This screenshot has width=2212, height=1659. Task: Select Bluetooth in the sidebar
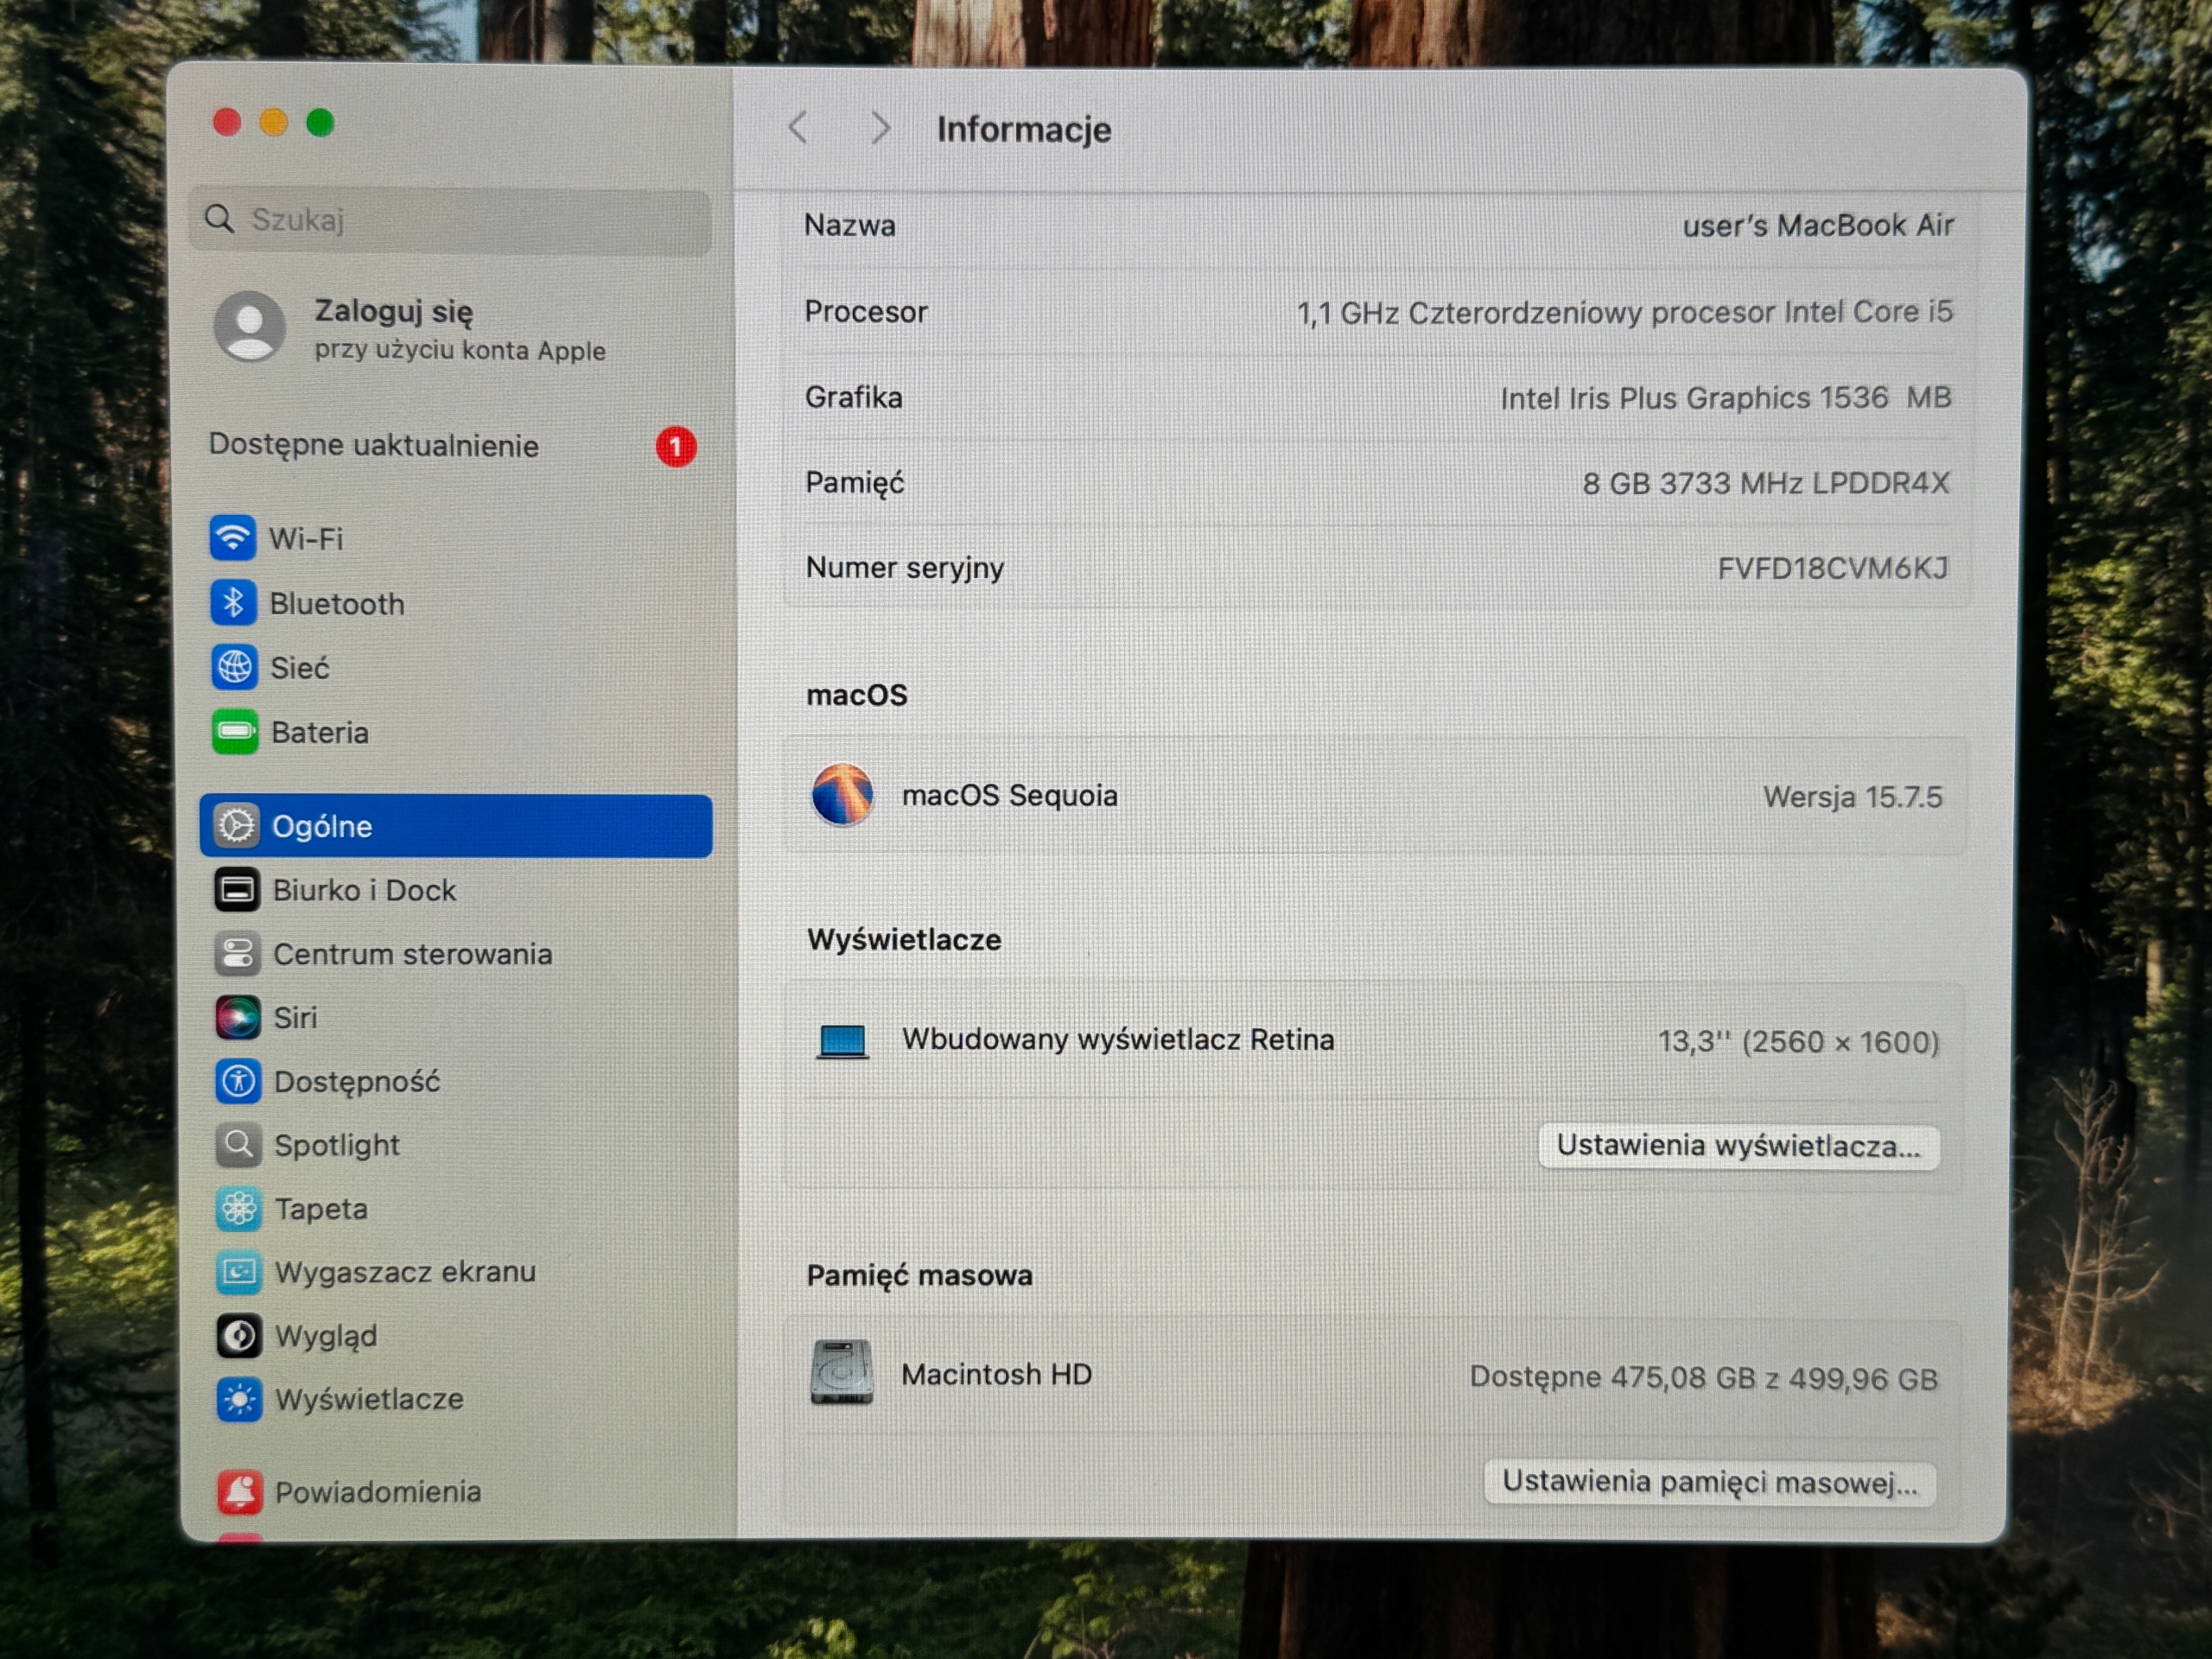(456, 603)
